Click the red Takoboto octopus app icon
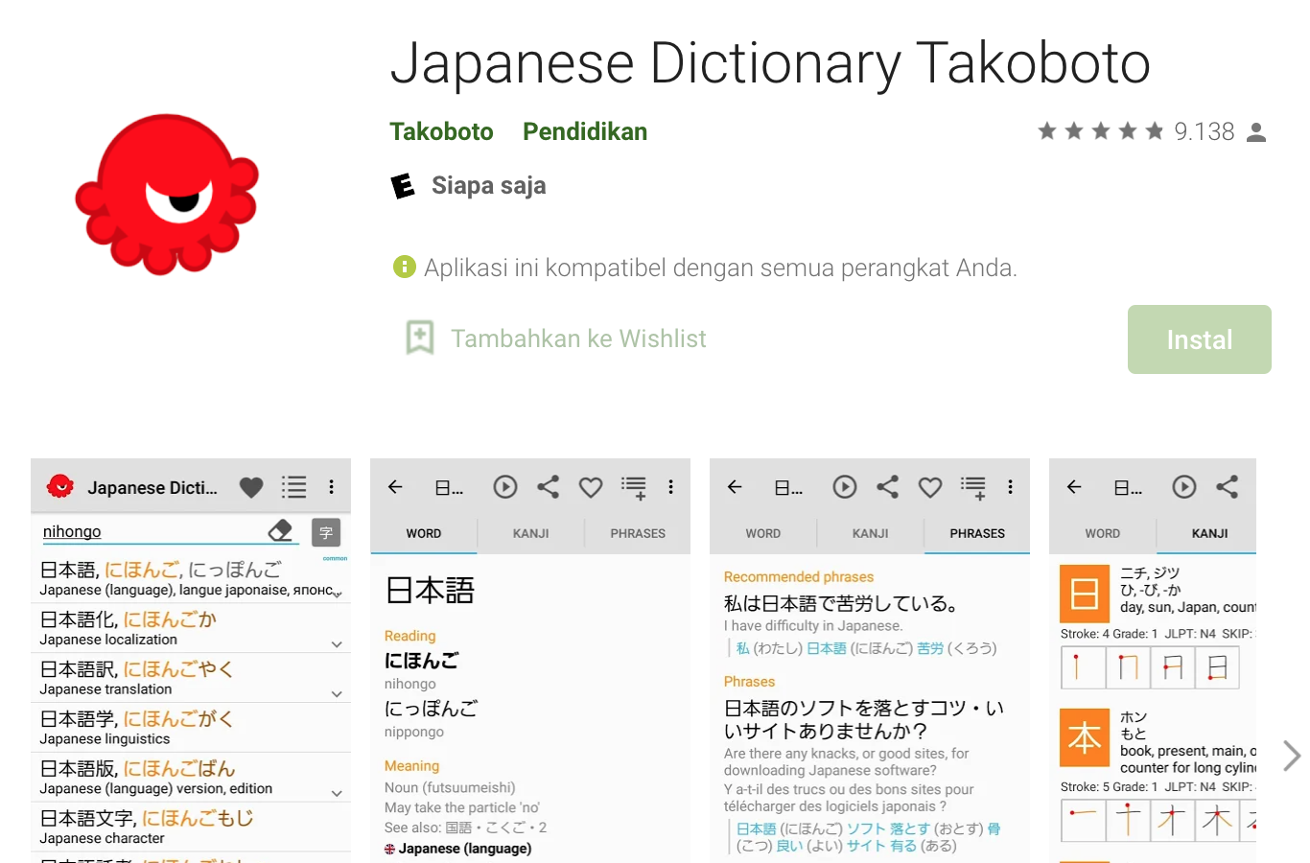Image resolution: width=1310 pixels, height=863 pixels. point(167,193)
